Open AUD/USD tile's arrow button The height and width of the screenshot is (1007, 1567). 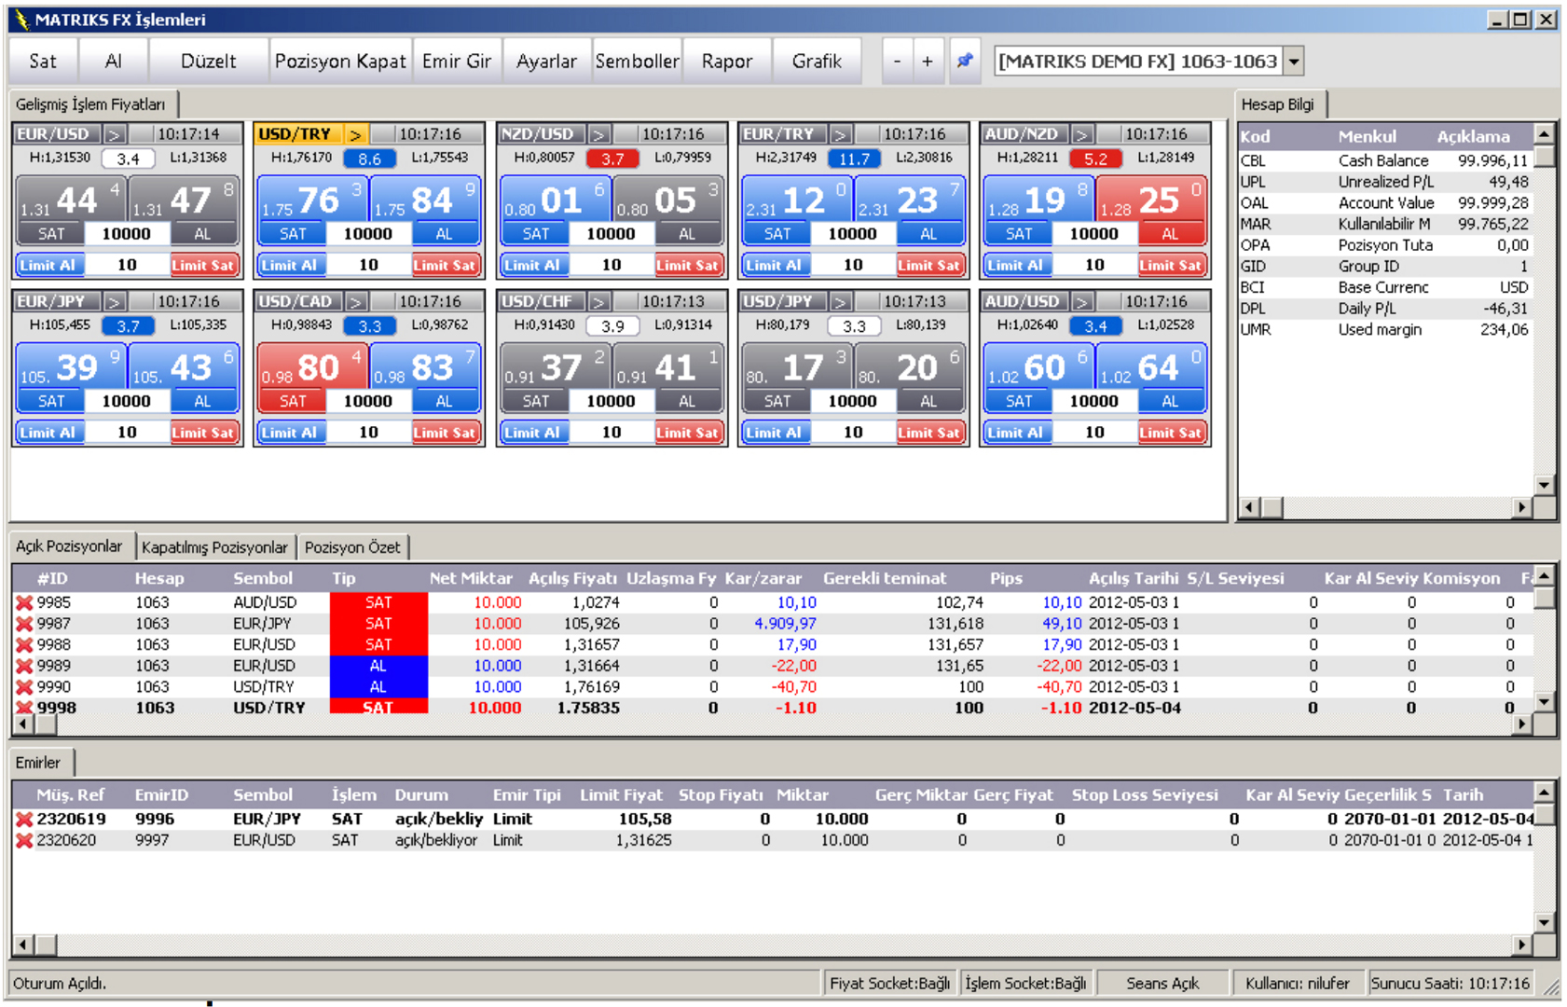pyautogui.click(x=1081, y=302)
